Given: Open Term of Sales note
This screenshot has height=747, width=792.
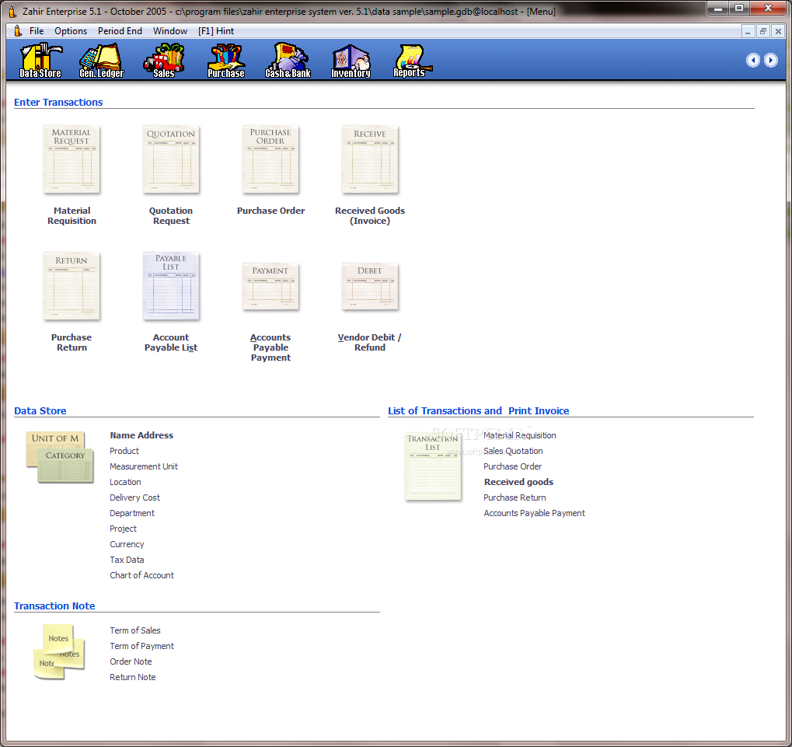Looking at the screenshot, I should 135,631.
